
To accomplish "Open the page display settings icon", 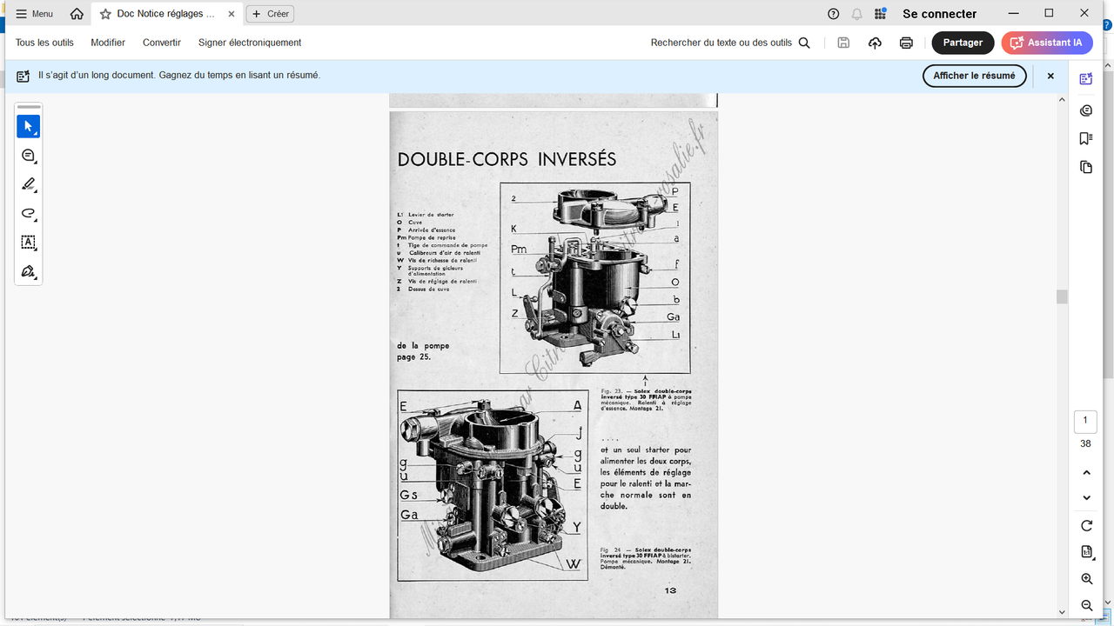I will [1086, 552].
